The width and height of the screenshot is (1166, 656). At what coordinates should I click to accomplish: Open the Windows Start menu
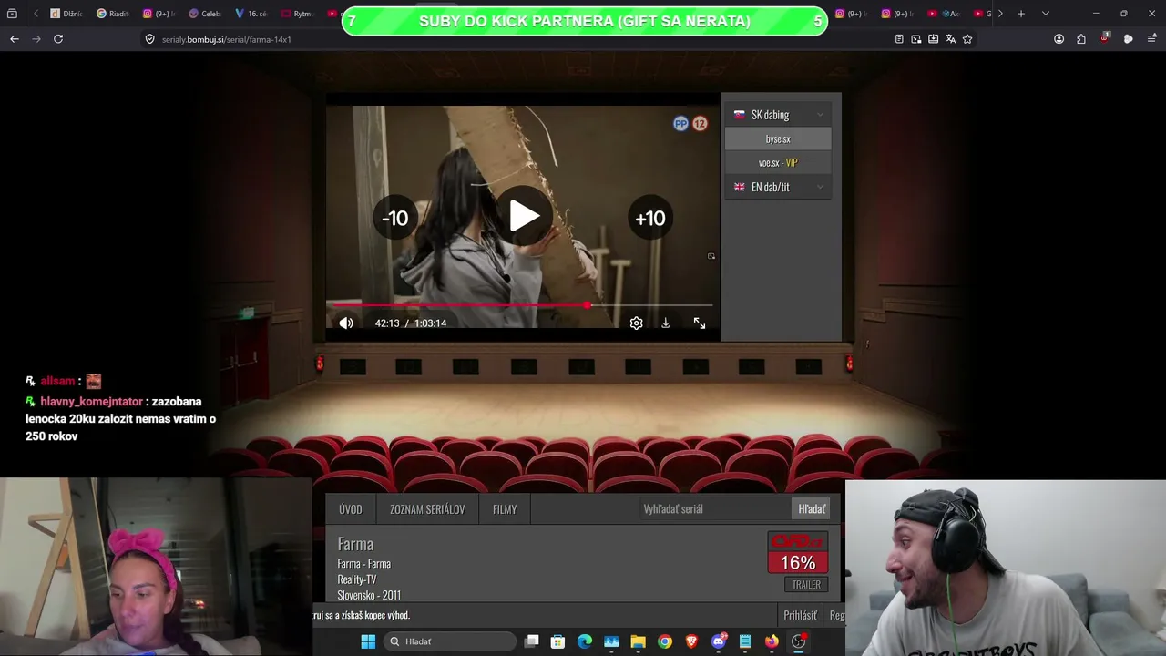coord(368,641)
